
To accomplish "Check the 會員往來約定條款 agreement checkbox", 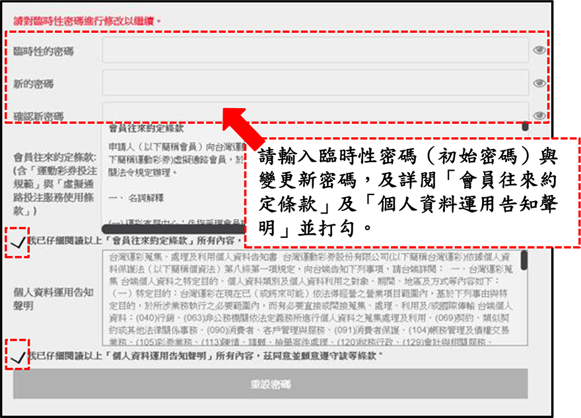I will [x=18, y=245].
